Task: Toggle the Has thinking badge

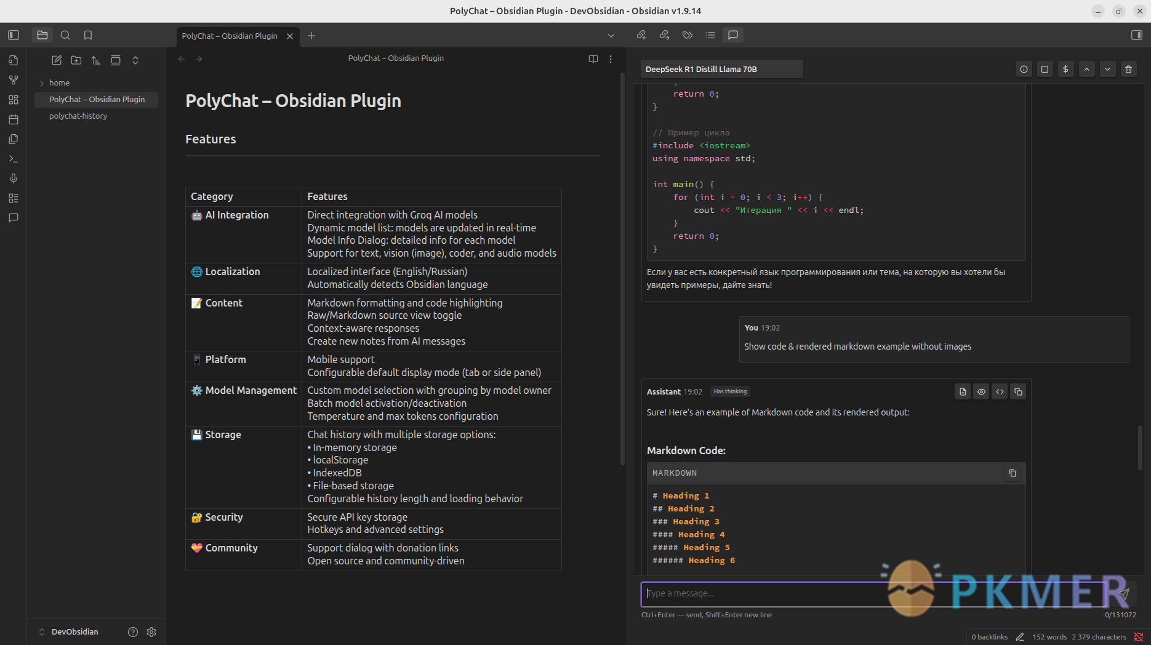Action: [x=730, y=391]
